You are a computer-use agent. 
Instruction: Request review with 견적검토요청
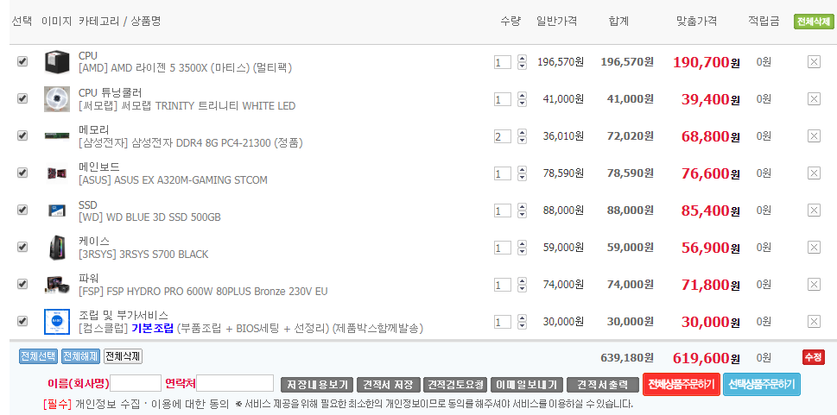tap(455, 385)
